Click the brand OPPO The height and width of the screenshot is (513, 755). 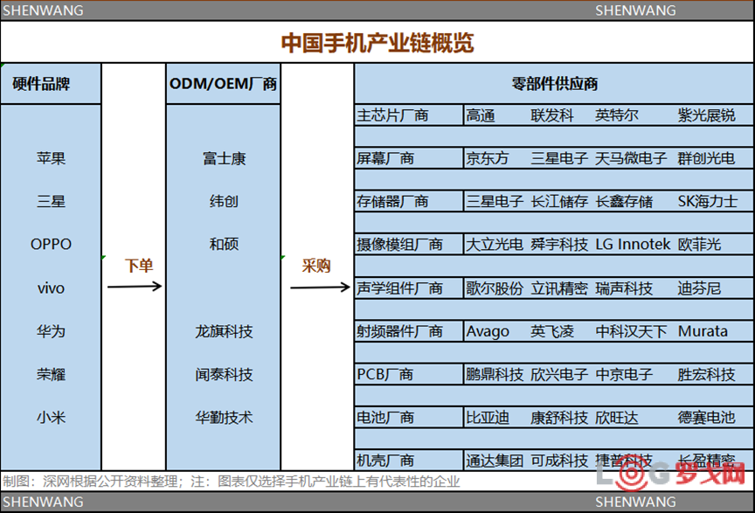[51, 244]
